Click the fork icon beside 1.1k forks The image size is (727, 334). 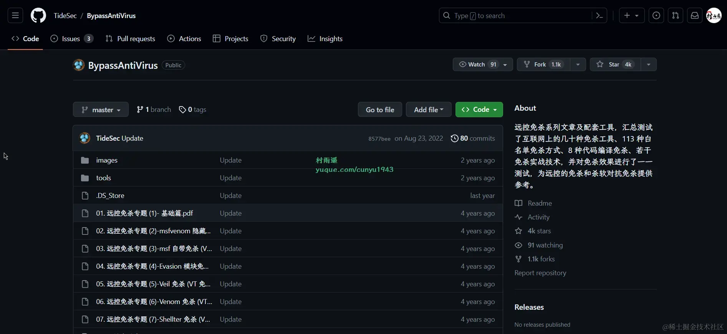[518, 259]
